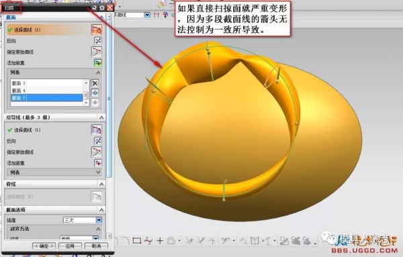Collapse the 脊线 section header
The height and width of the screenshot is (257, 403).
pyautogui.click(x=101, y=184)
